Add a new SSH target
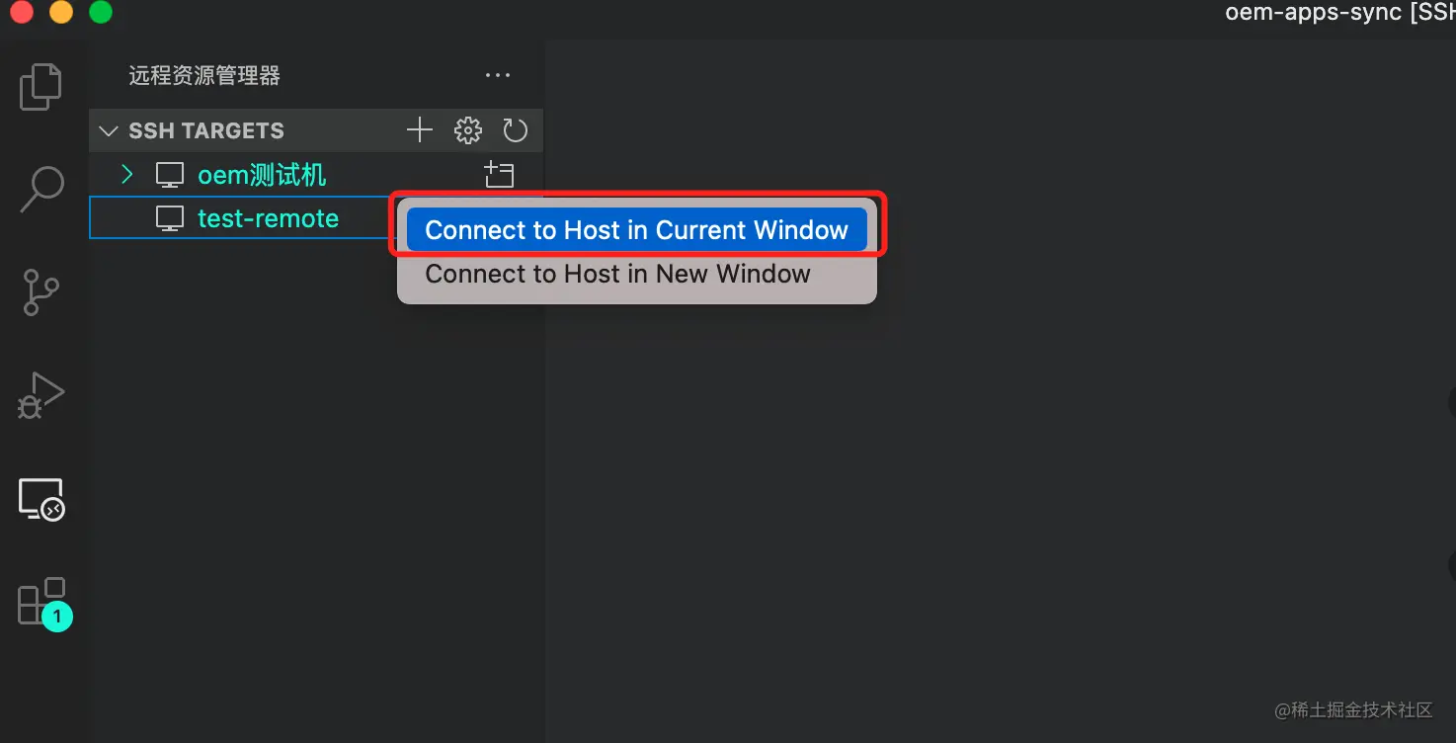The image size is (1456, 743). pos(420,130)
